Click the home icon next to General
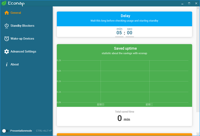Viewport: 200px width, 136px height. tap(6, 13)
